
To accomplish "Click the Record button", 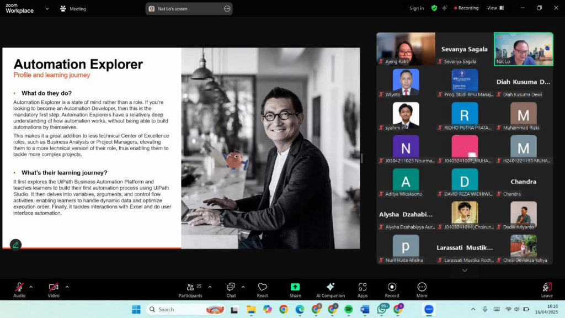I will tap(392, 290).
